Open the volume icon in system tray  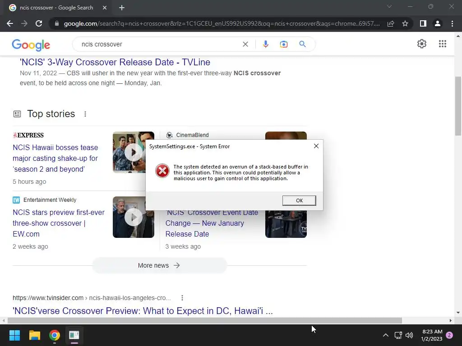click(x=409, y=335)
